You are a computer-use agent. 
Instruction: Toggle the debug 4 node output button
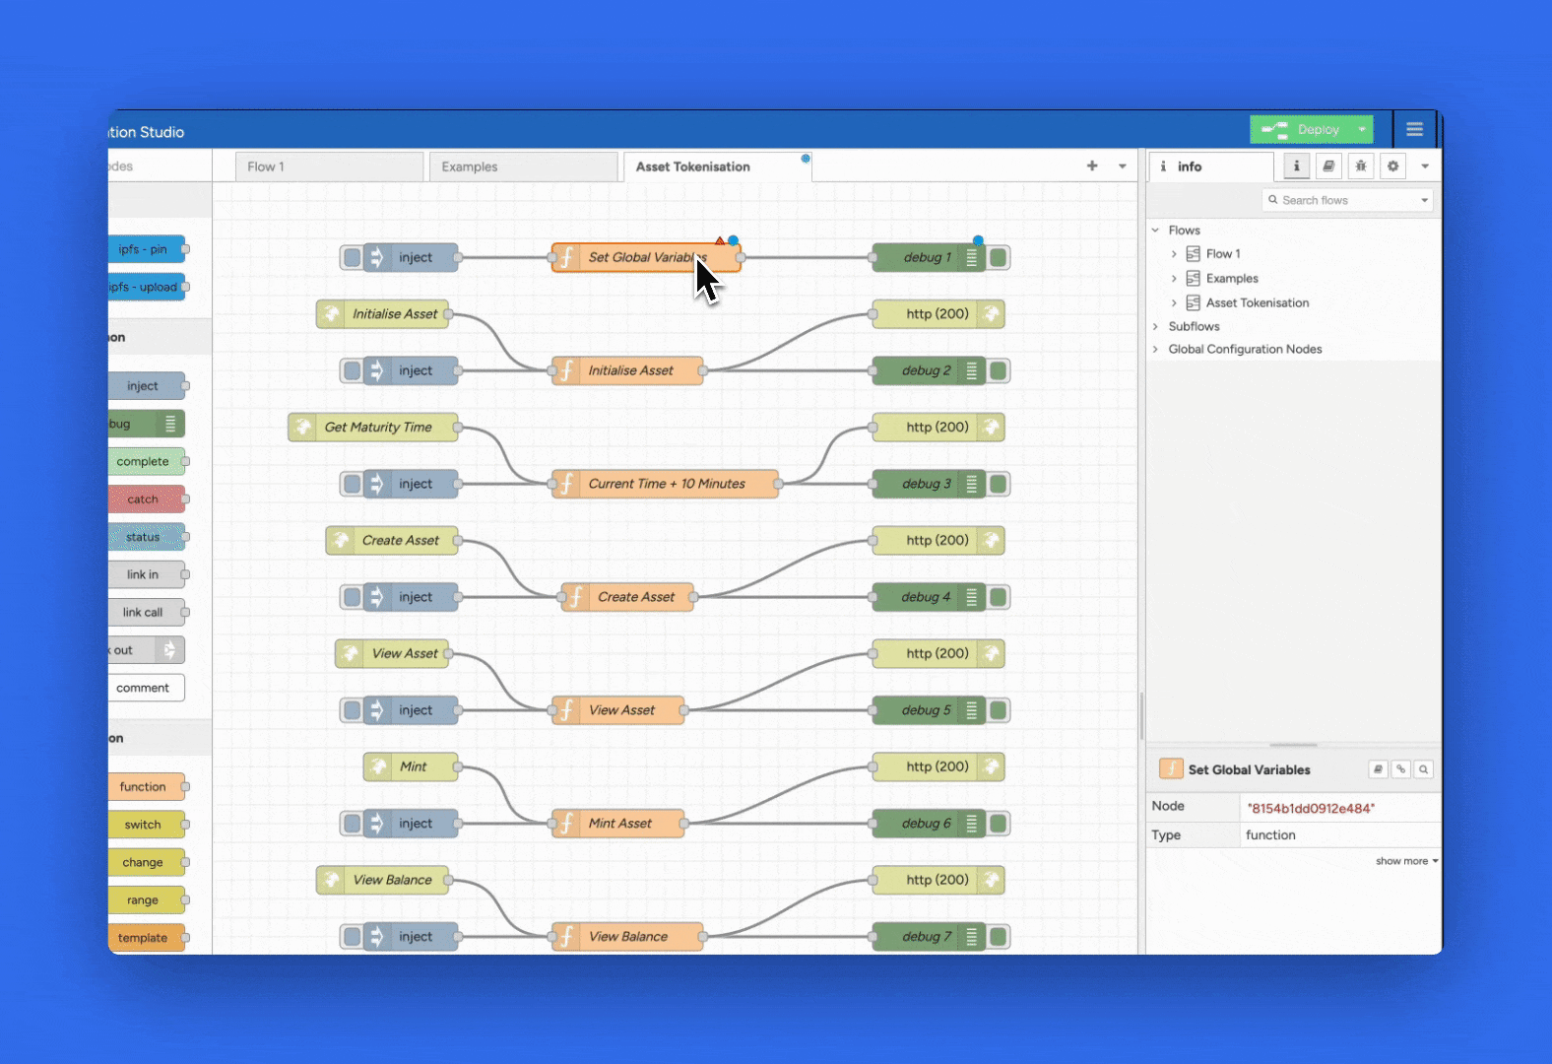pos(999,597)
